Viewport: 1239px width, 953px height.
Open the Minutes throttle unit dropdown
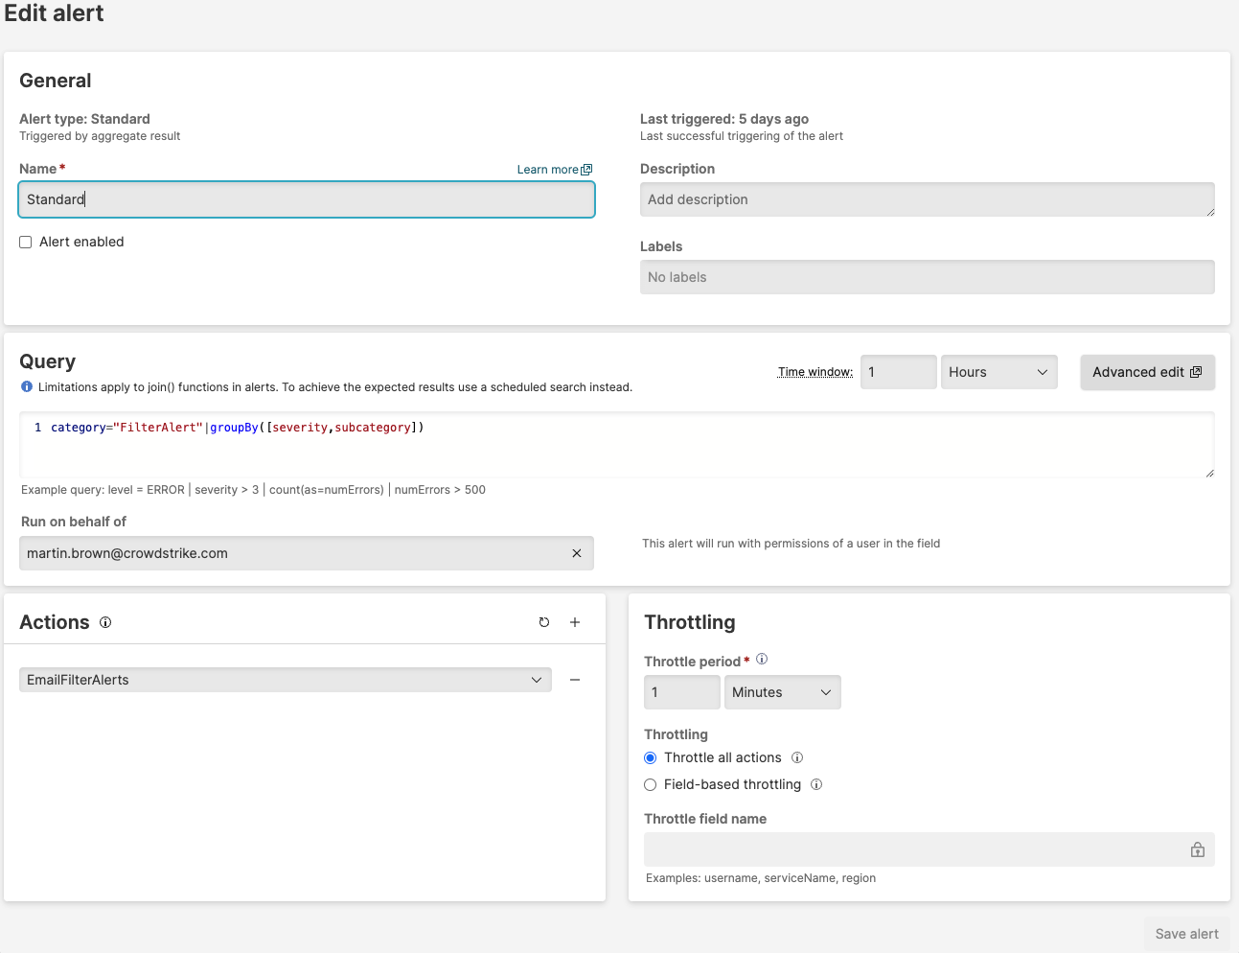click(x=782, y=692)
